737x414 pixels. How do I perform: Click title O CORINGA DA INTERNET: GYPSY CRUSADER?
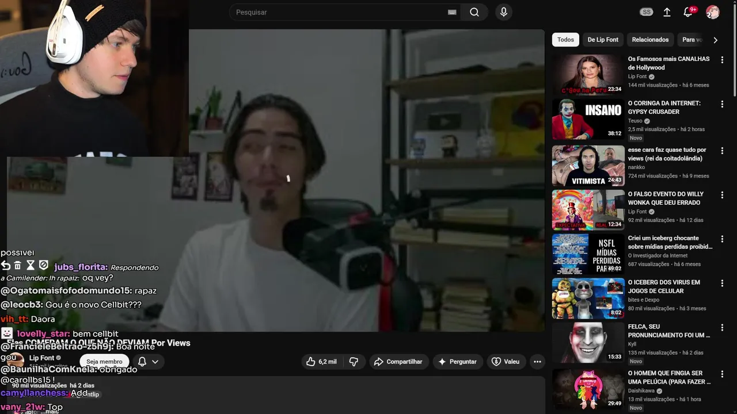coord(664,108)
